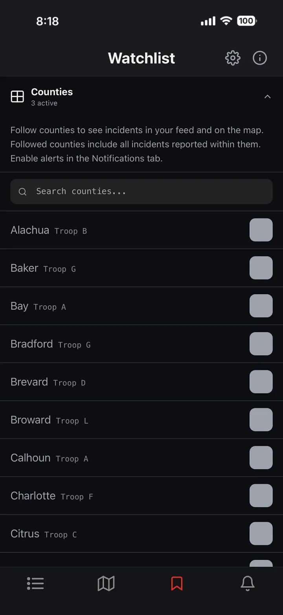Image resolution: width=283 pixels, height=615 pixels.
Task: Tap the Charlotte Troop F entry
Action: pyautogui.click(x=141, y=495)
